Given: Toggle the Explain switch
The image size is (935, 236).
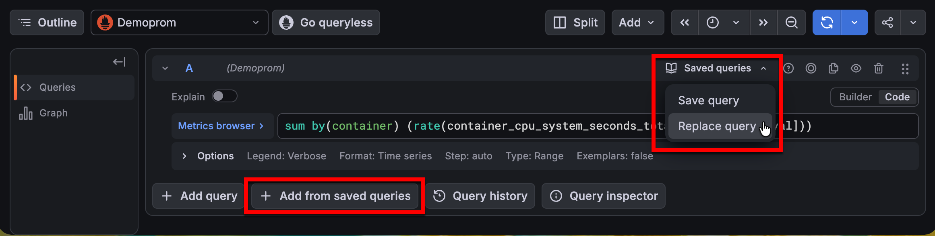Looking at the screenshot, I should (x=225, y=96).
